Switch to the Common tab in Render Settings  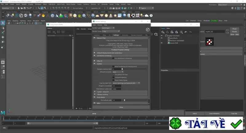pyautogui.click(x=97, y=35)
